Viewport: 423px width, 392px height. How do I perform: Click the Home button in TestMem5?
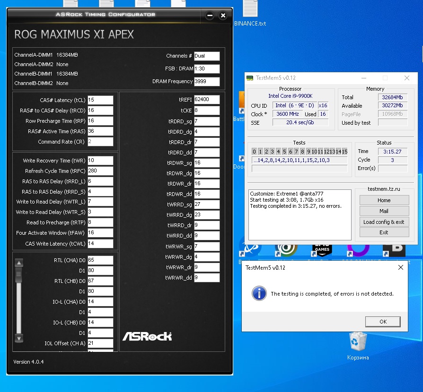pyautogui.click(x=384, y=200)
